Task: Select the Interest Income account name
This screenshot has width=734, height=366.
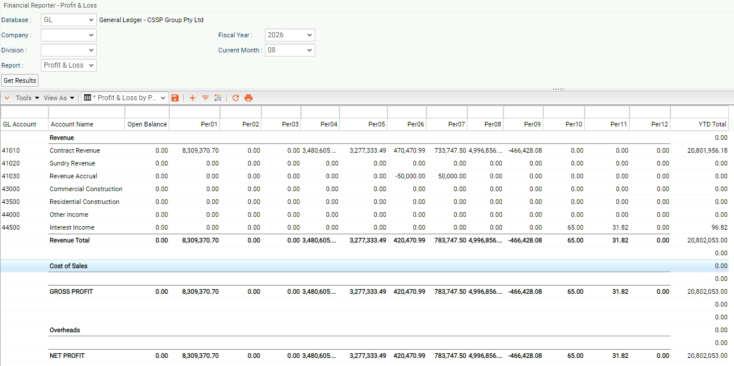Action: [x=72, y=227]
